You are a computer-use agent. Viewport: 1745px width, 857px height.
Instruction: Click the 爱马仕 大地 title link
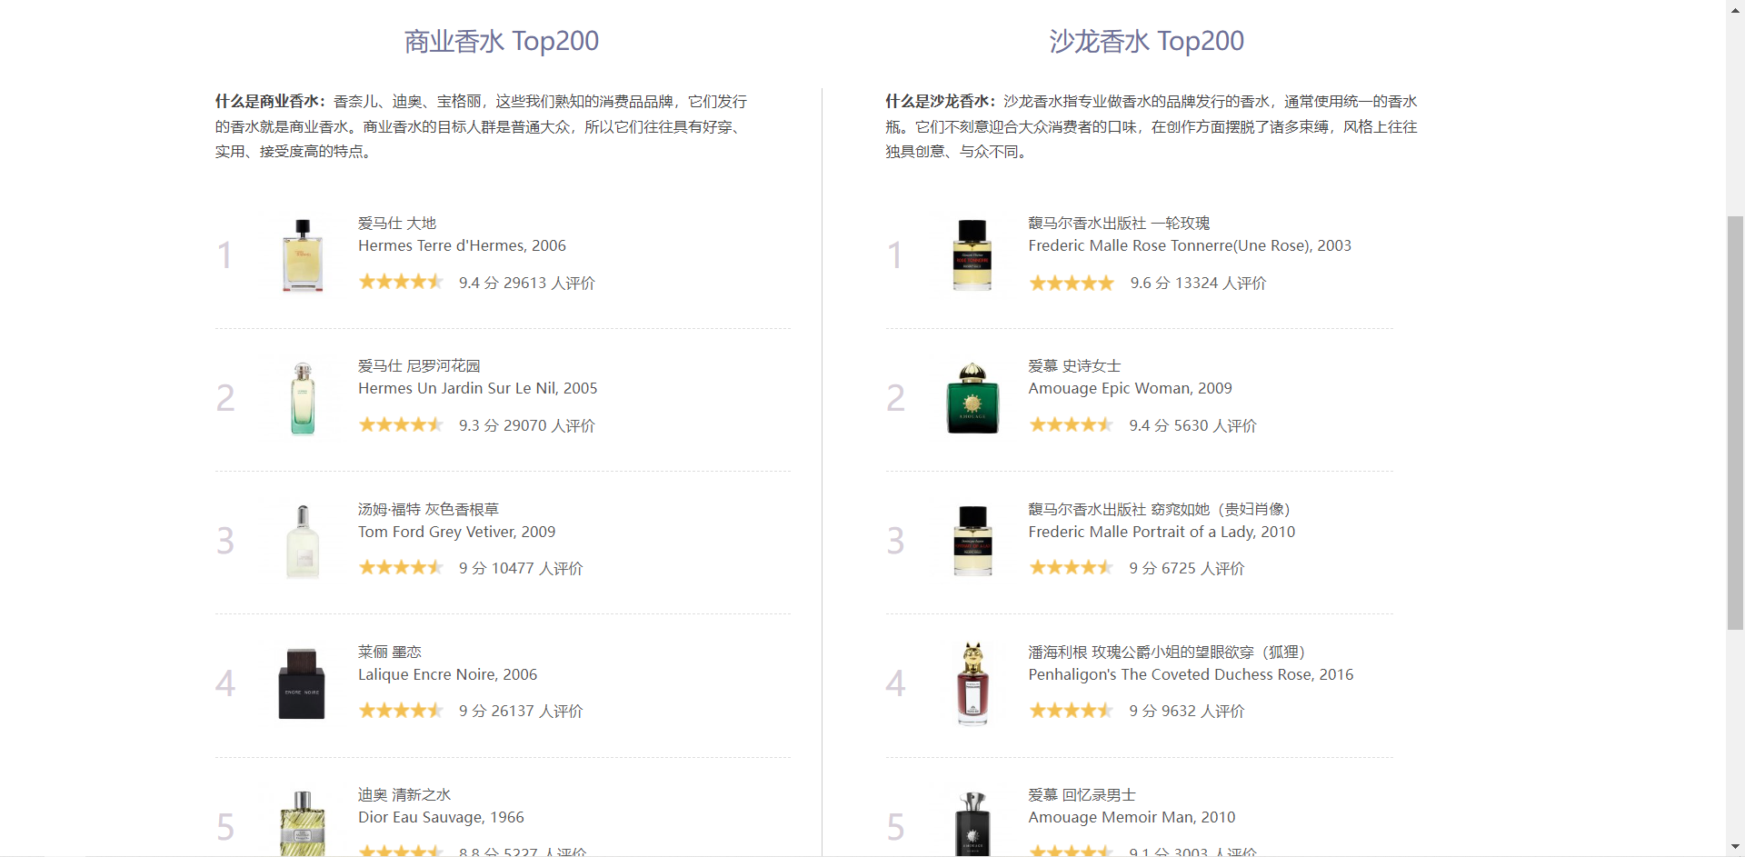pyautogui.click(x=397, y=224)
